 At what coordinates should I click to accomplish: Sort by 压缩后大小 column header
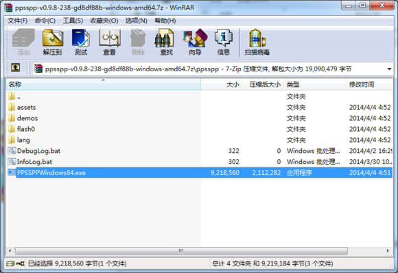pyautogui.click(x=263, y=84)
